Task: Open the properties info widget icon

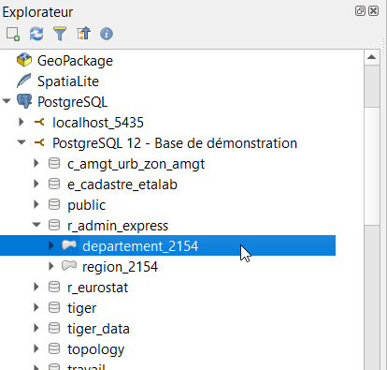Action: [x=107, y=34]
